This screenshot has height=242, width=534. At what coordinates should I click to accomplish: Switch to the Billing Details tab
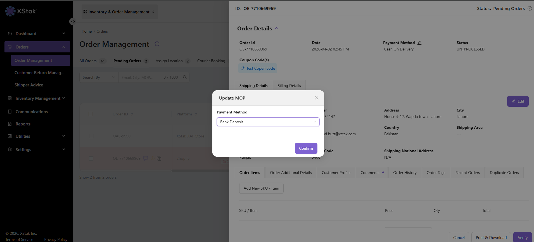(289, 86)
